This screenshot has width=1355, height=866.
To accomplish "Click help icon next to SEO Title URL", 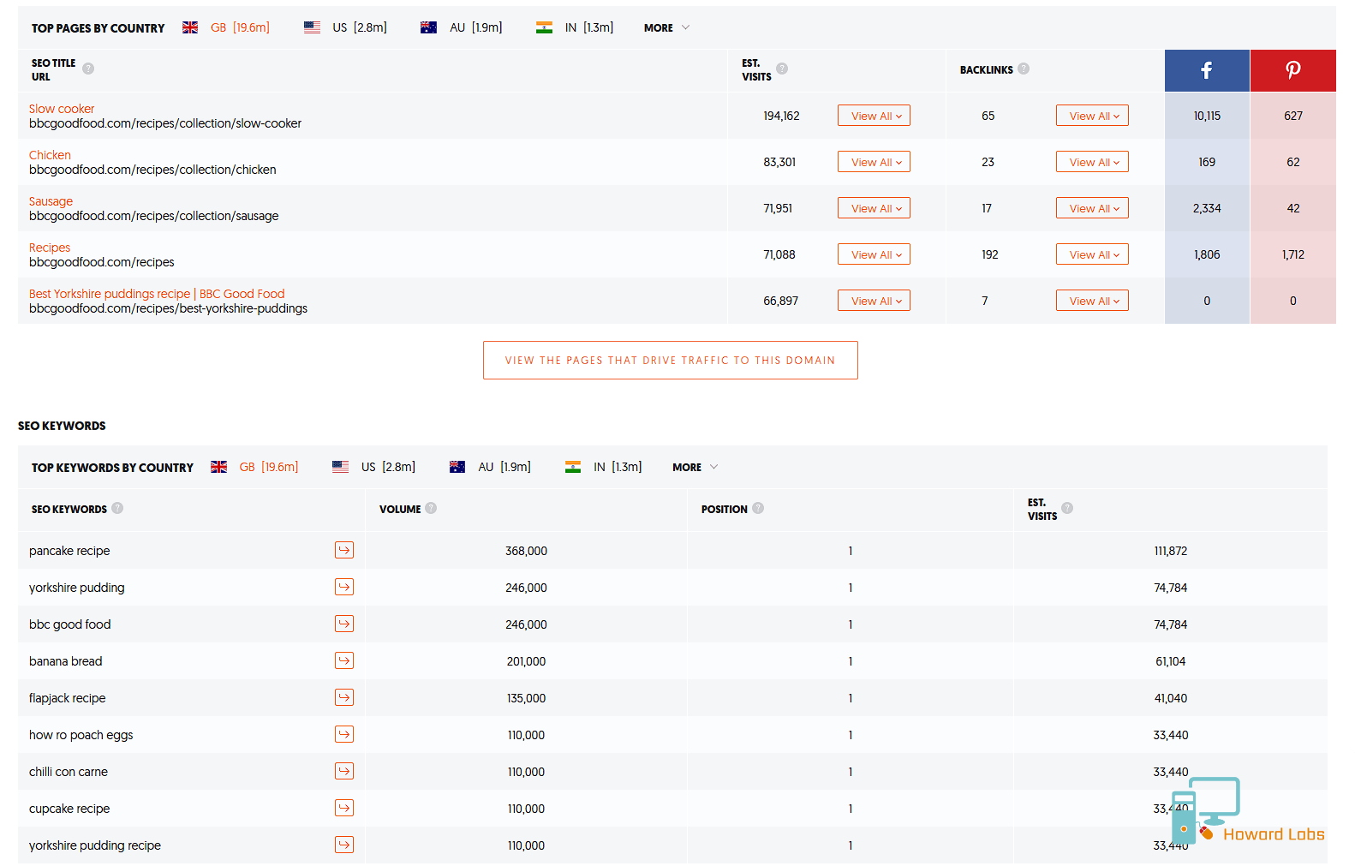I will tap(88, 69).
